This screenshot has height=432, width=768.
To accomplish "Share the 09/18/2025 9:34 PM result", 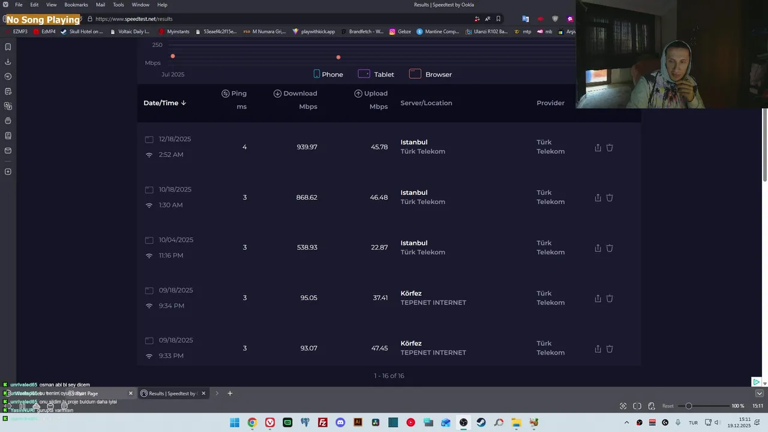I will pos(598,298).
